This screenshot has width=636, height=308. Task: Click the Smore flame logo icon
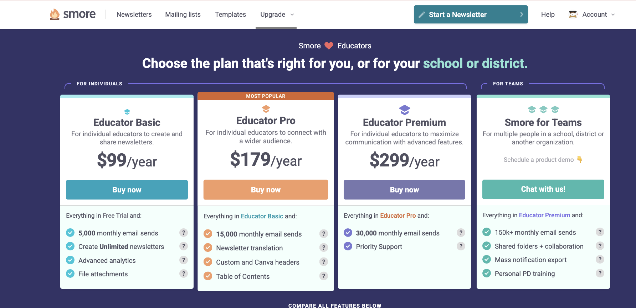[x=55, y=14]
